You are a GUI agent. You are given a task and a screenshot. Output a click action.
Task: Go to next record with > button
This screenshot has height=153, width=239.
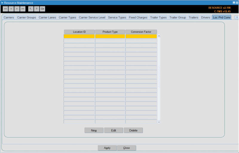pyautogui.click(x=17, y=9)
